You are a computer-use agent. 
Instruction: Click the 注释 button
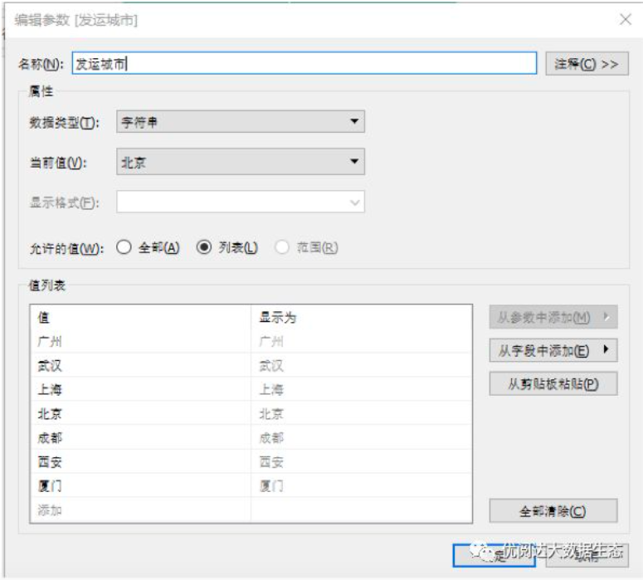(x=587, y=64)
